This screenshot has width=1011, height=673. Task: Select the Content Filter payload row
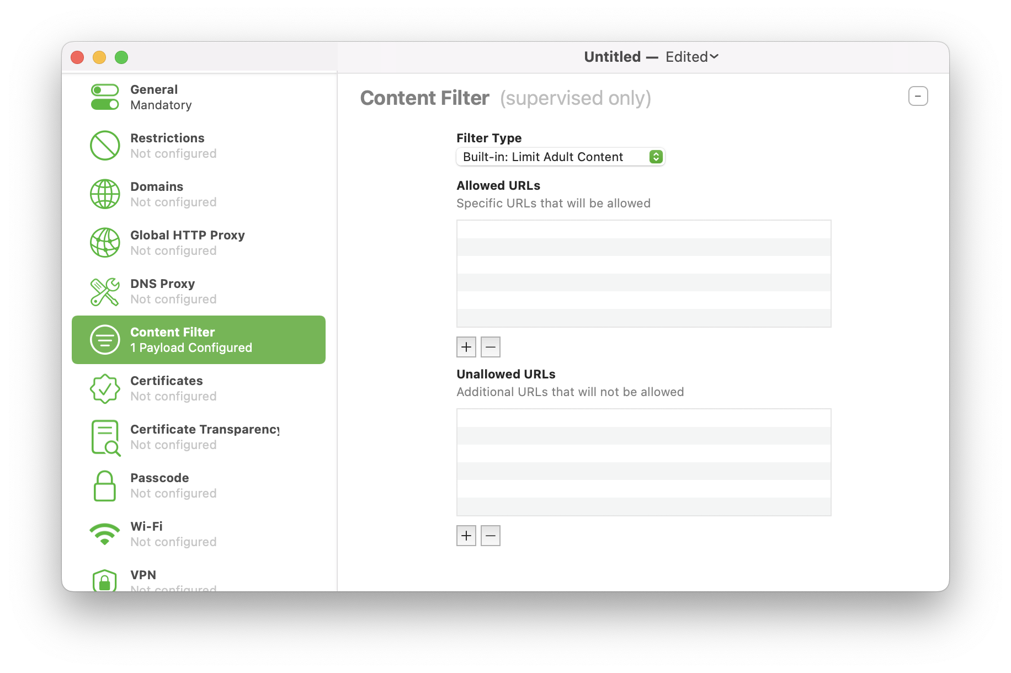coord(199,340)
